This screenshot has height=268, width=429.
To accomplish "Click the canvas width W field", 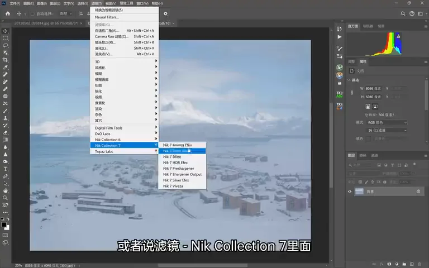I will click(x=373, y=88).
